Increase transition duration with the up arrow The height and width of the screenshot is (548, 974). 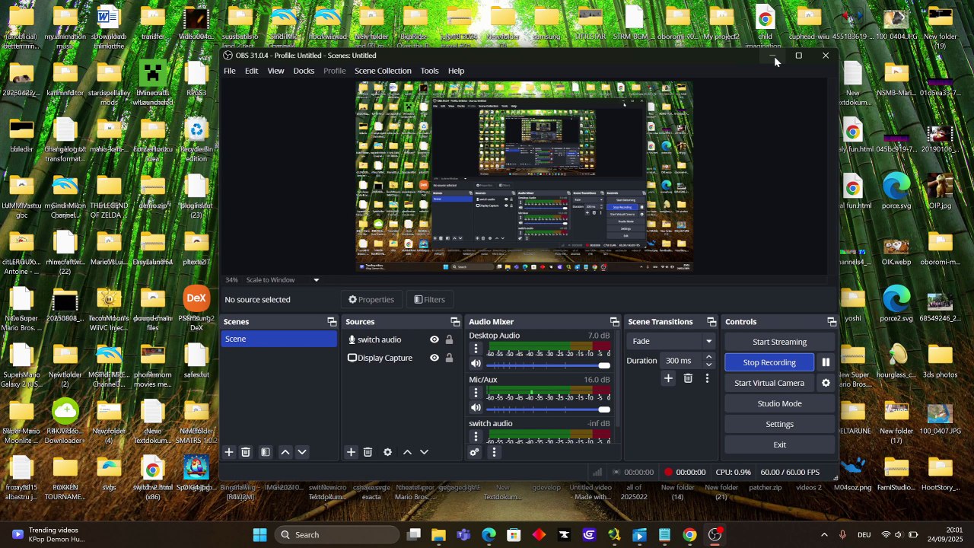708,356
